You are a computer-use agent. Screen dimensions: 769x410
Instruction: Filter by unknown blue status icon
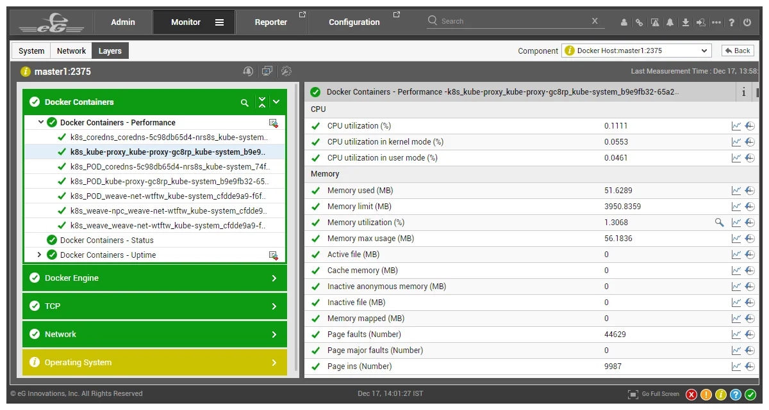pos(736,395)
